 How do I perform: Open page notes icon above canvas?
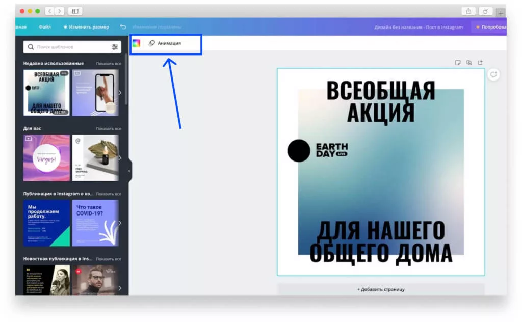[x=458, y=63]
